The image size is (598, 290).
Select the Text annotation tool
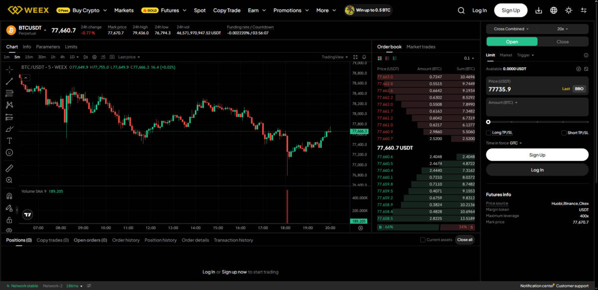click(9, 141)
